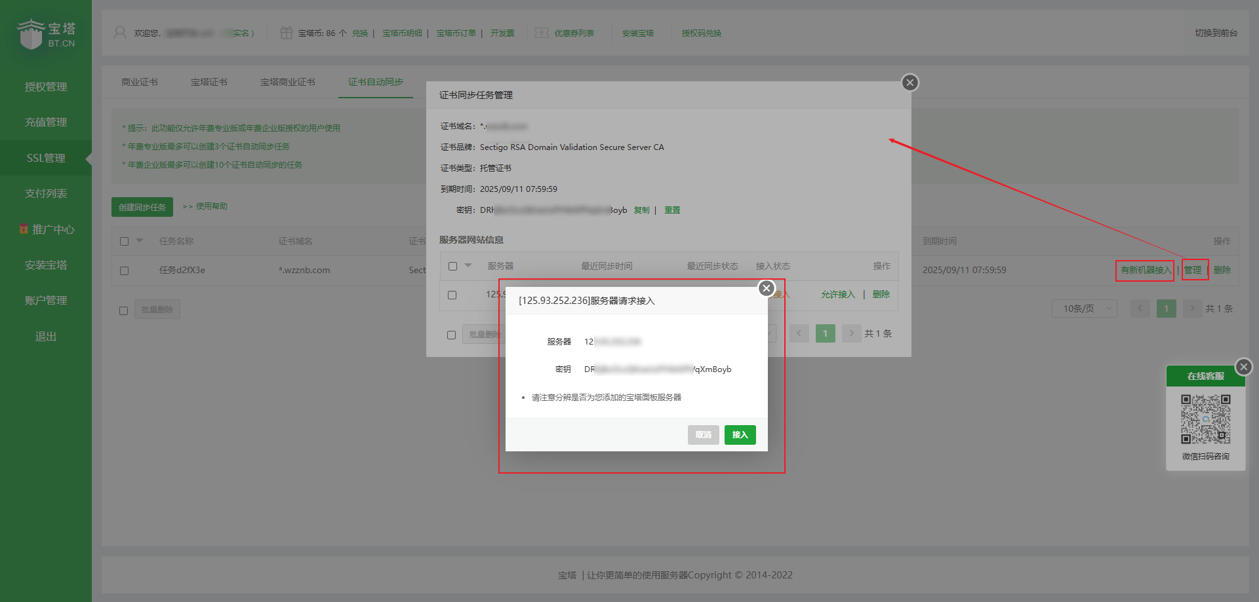The height and width of the screenshot is (602, 1259).
Task: Click 退出 to log out
Action: click(x=46, y=336)
